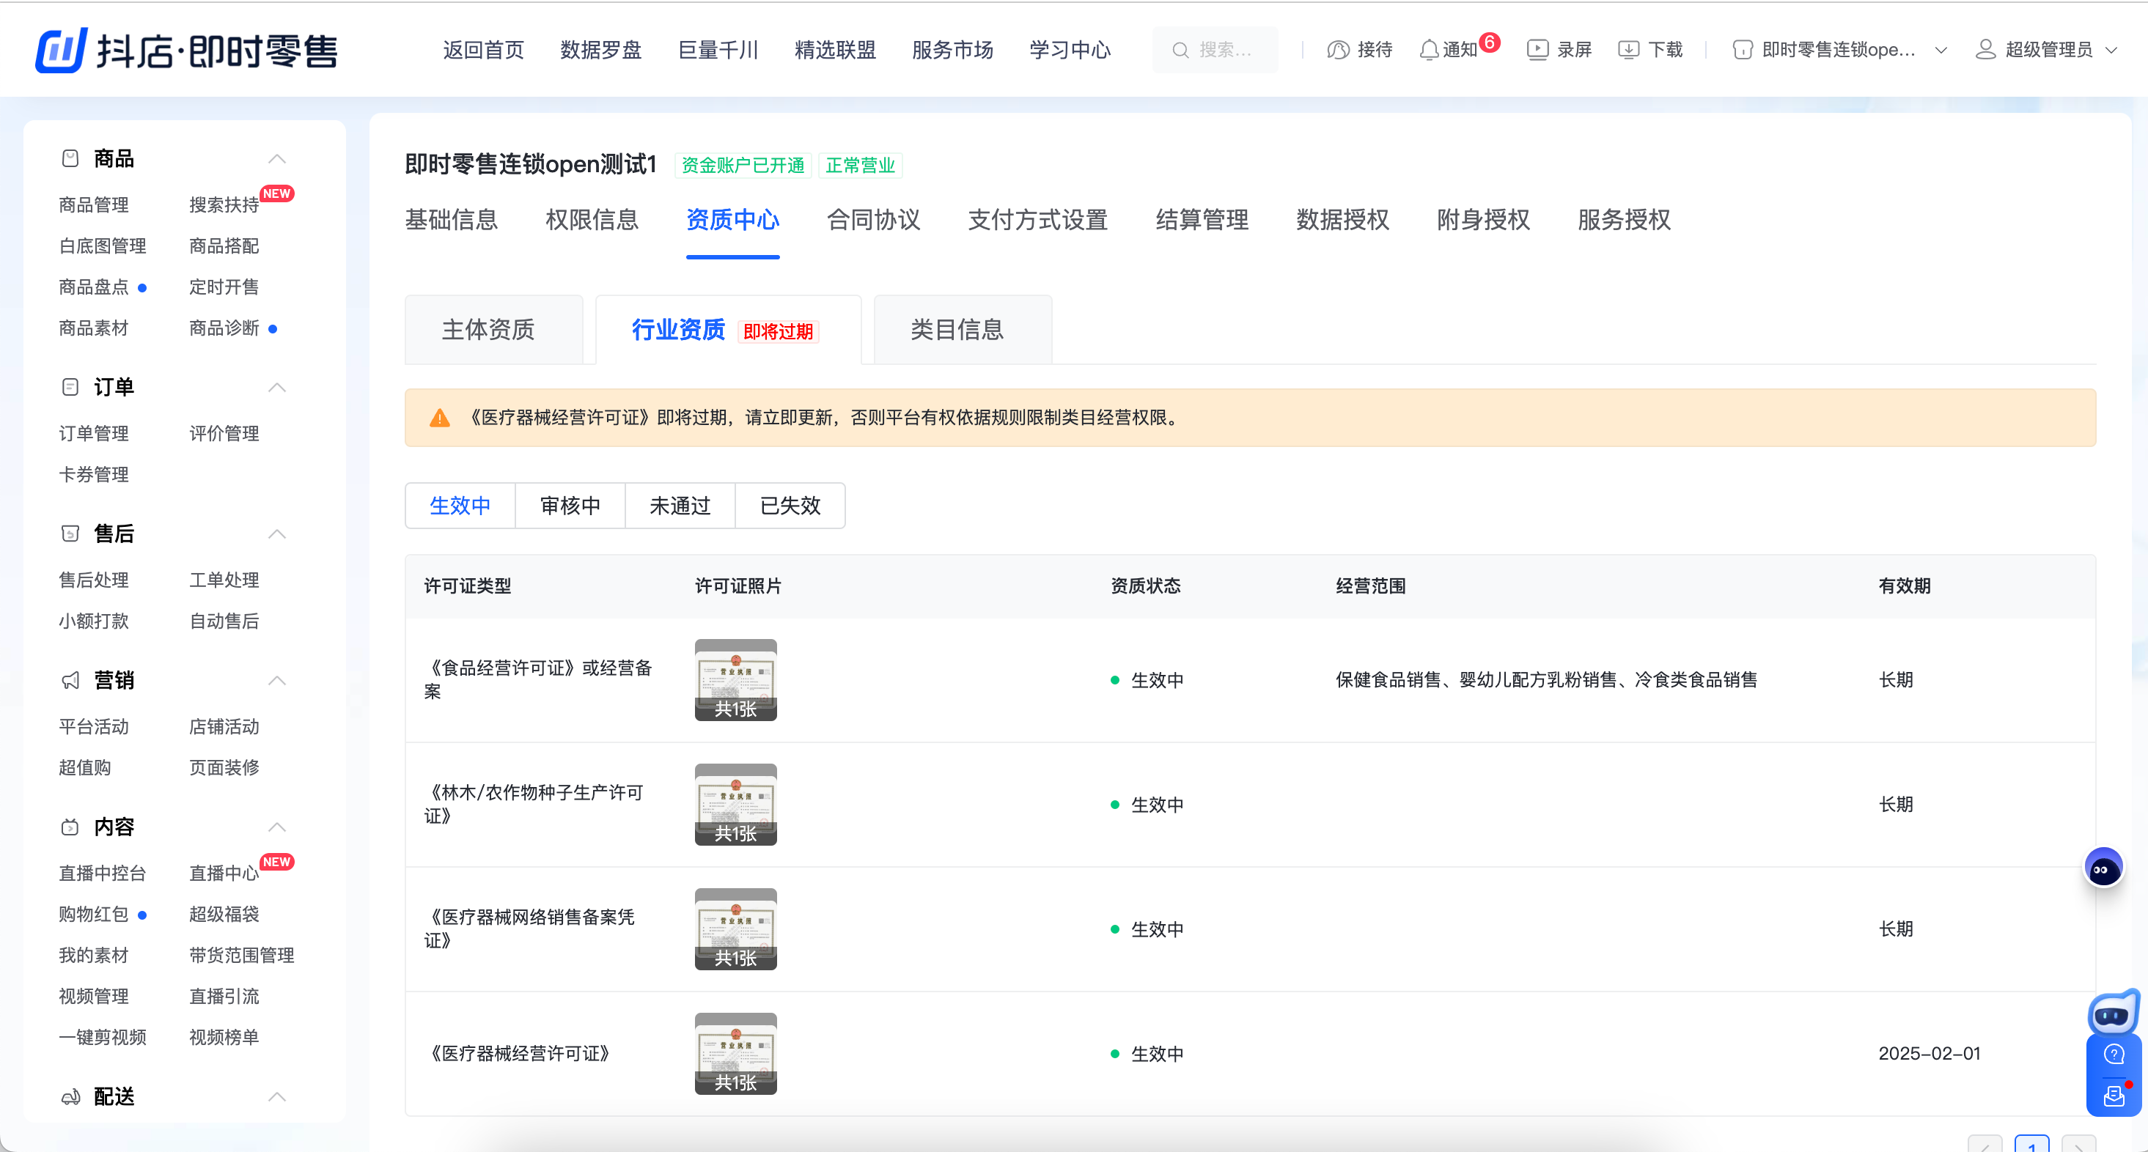
Task: Open the customer service chat icon bottom right
Action: (2114, 1096)
